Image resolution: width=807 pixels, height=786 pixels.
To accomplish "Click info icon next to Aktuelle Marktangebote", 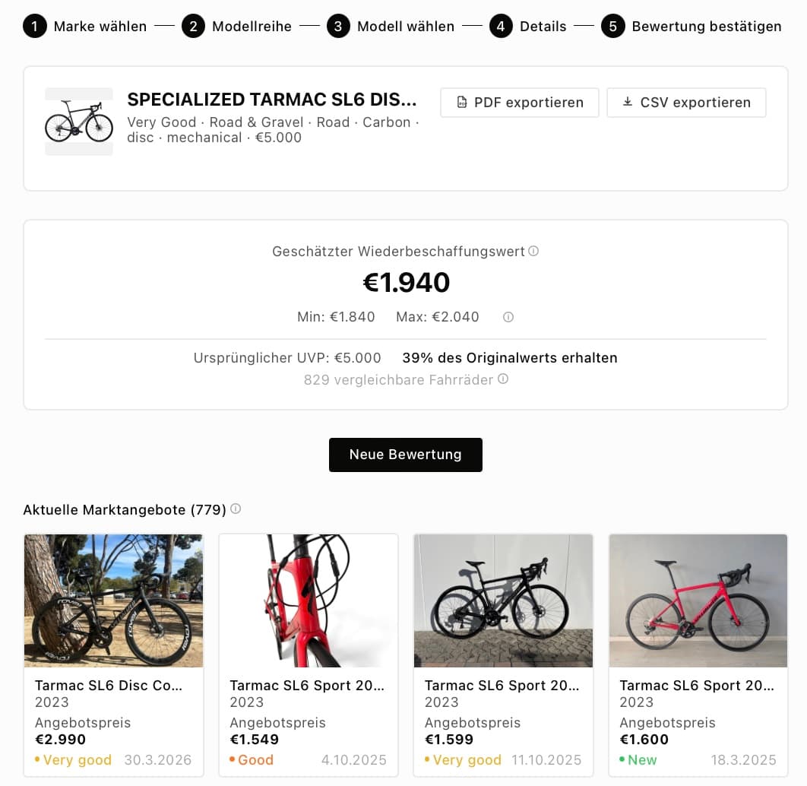I will coord(236,509).
